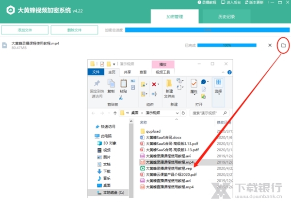
Task: Click the rename icon in 组织 group
Action: (x=154, y=94)
